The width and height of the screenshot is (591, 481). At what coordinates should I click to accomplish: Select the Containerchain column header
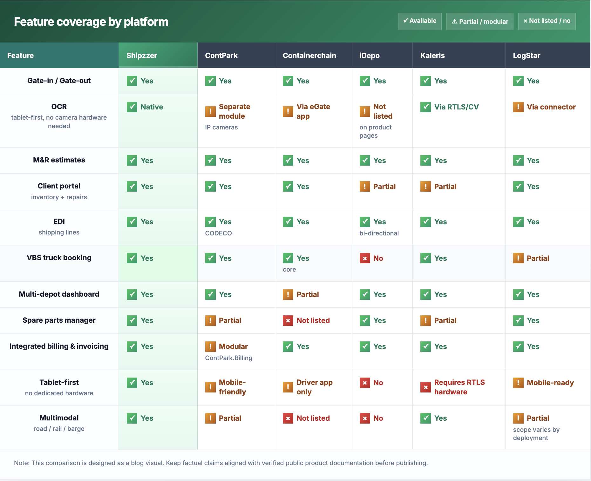pyautogui.click(x=313, y=56)
